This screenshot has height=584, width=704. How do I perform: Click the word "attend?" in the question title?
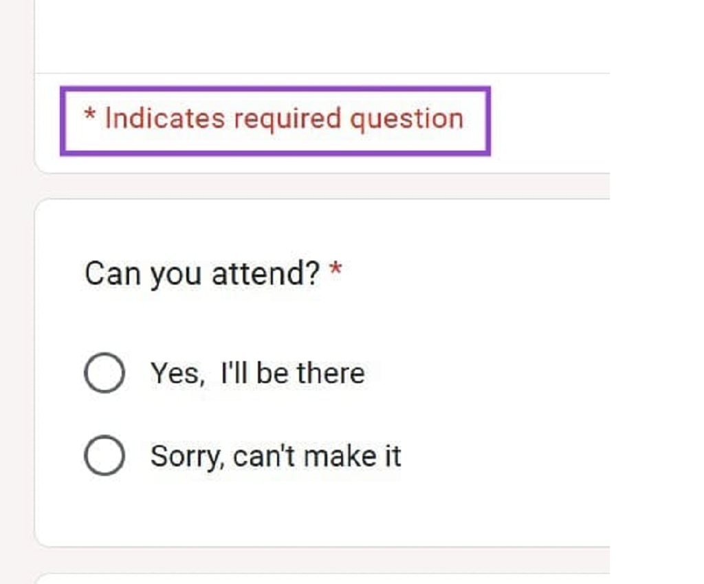click(x=265, y=274)
